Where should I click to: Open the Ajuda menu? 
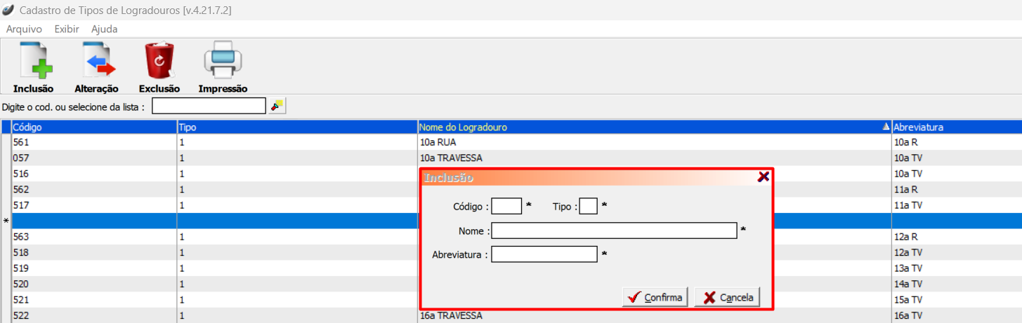click(105, 29)
